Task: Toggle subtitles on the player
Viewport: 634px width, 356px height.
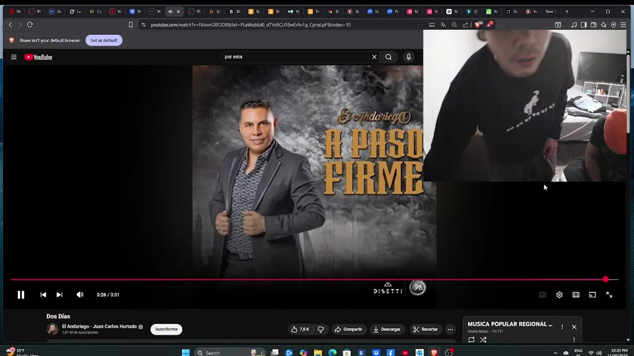Action: coord(542,295)
